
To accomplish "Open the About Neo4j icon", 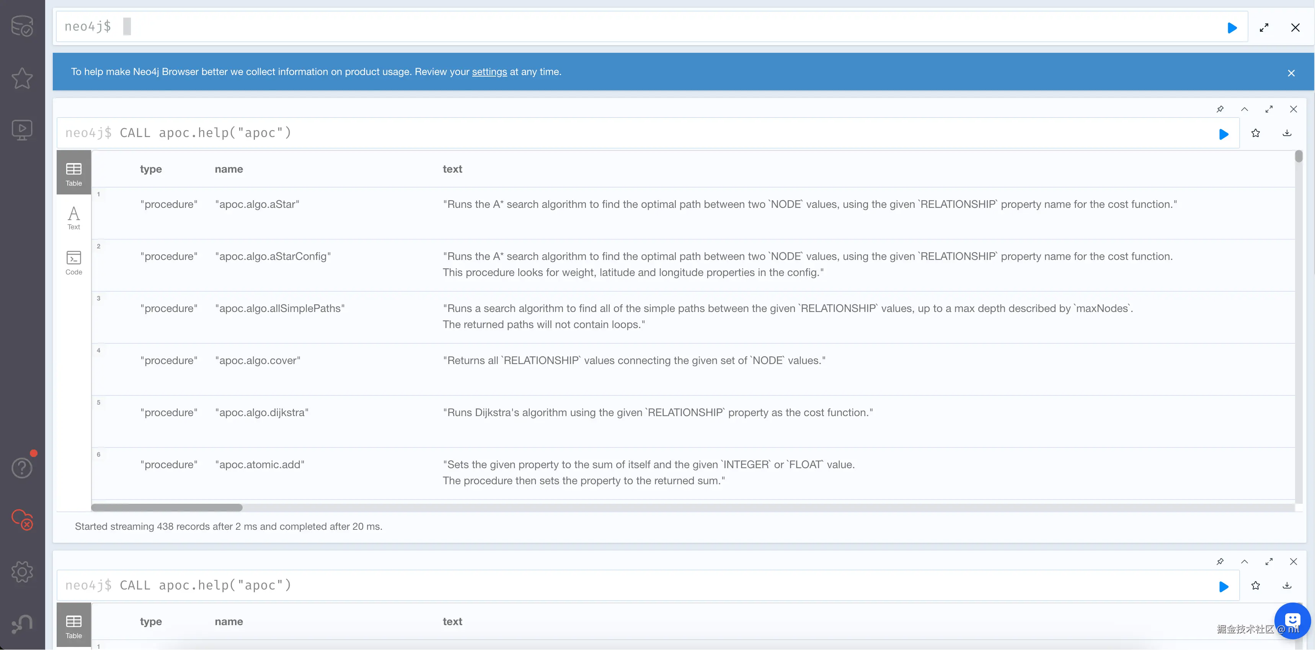I will click(22, 624).
